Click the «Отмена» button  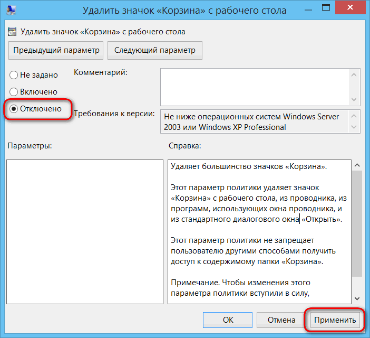pos(281,320)
